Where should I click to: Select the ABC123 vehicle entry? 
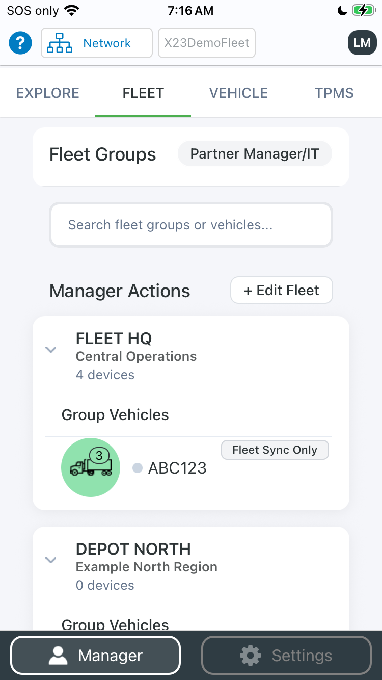pos(177,468)
